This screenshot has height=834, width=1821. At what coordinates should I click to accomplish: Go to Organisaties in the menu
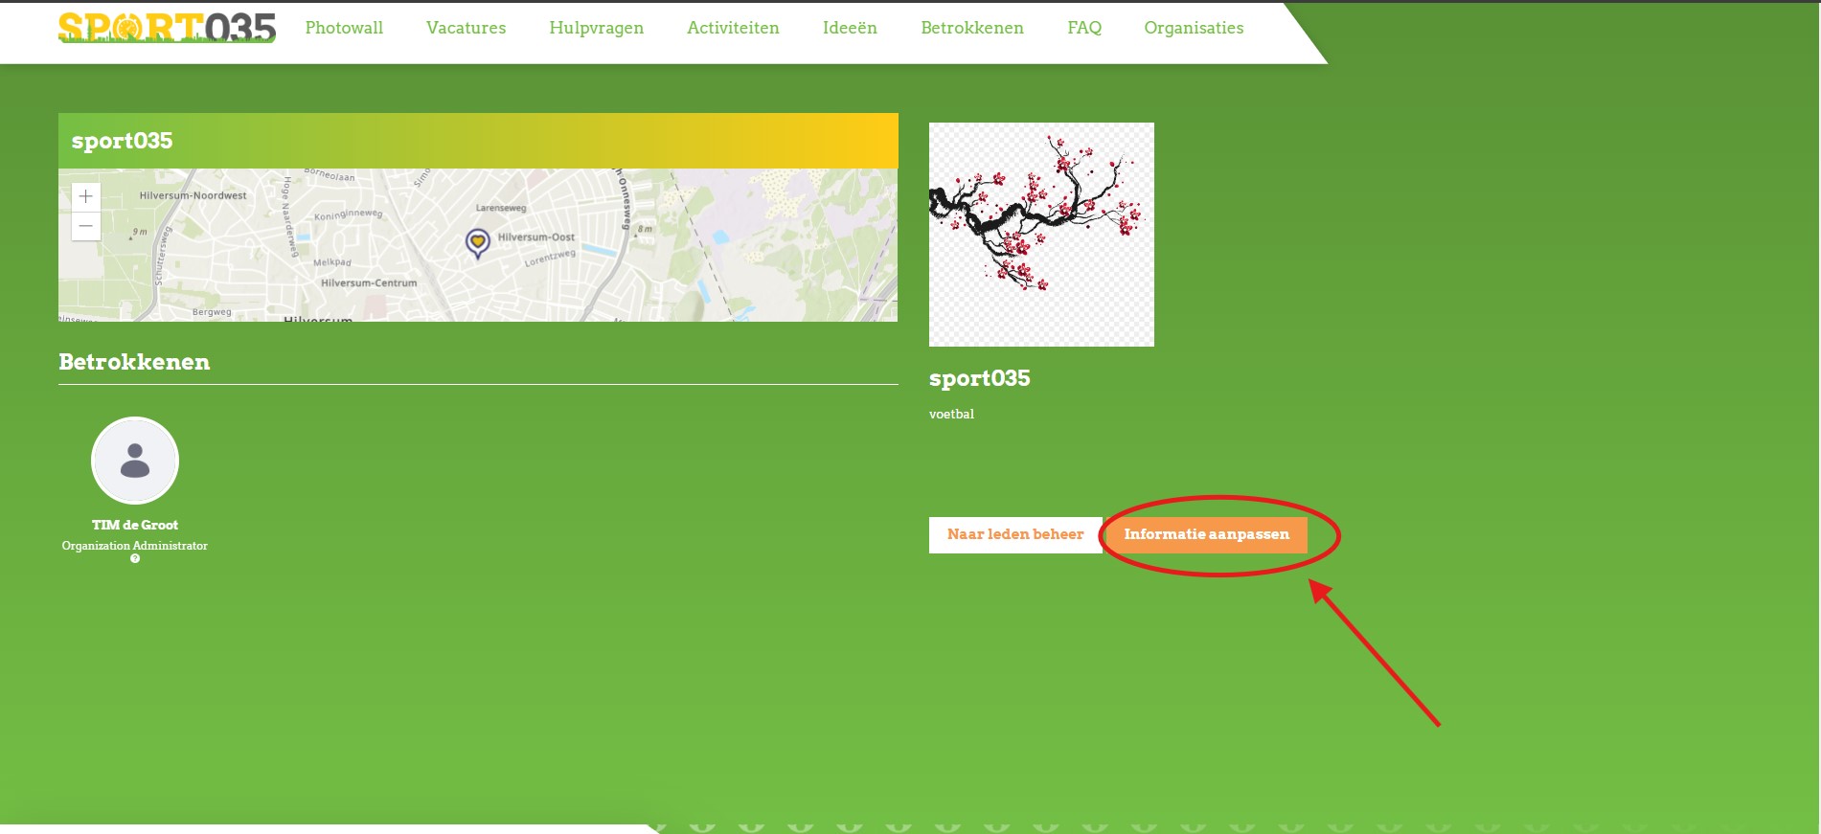point(1194,28)
